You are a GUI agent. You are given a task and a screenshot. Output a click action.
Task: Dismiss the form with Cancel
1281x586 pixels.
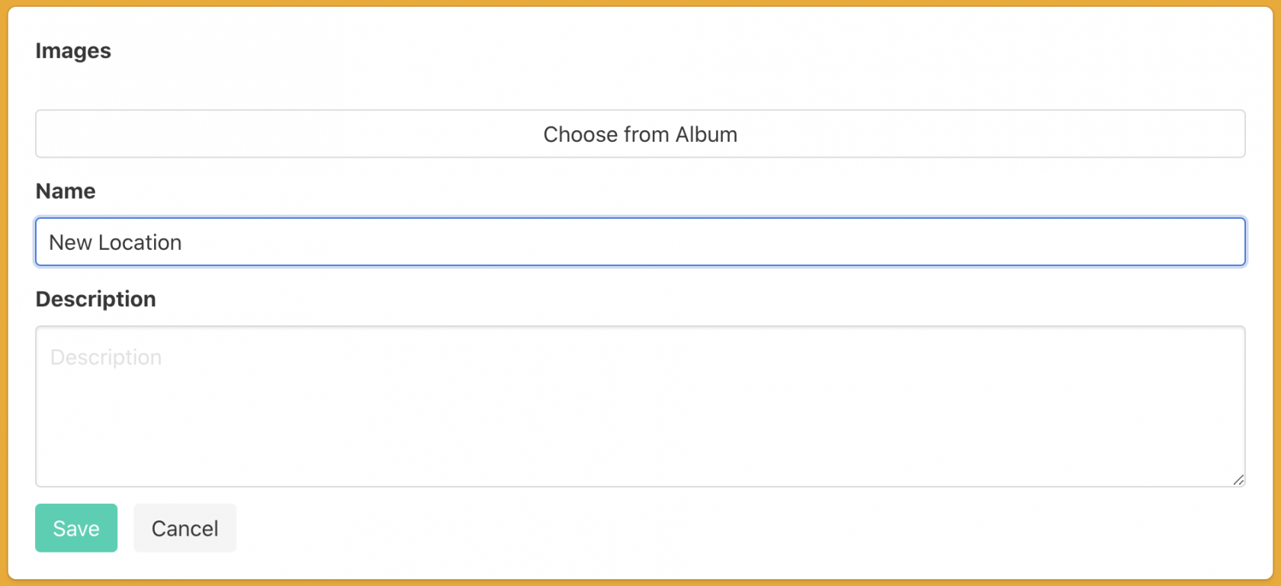click(185, 528)
